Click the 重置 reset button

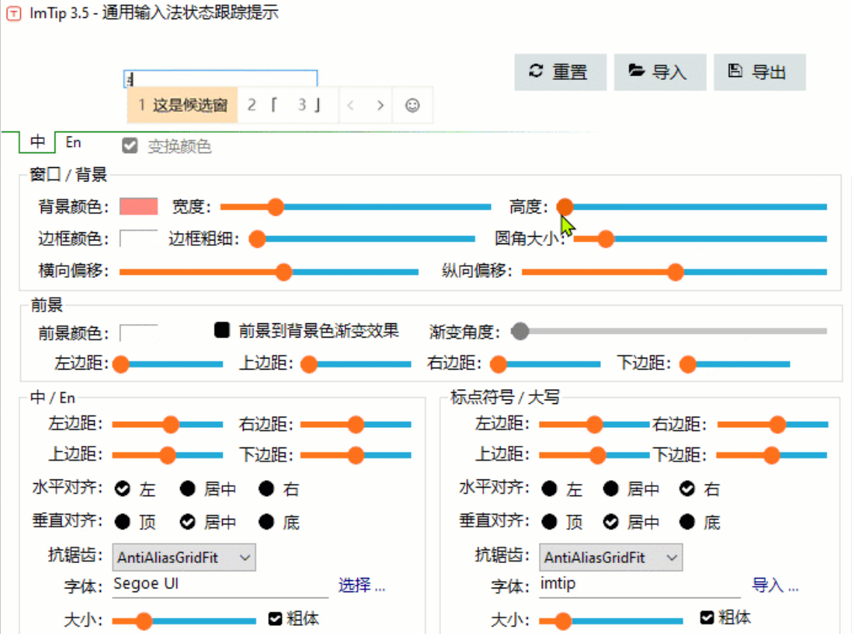tap(560, 72)
